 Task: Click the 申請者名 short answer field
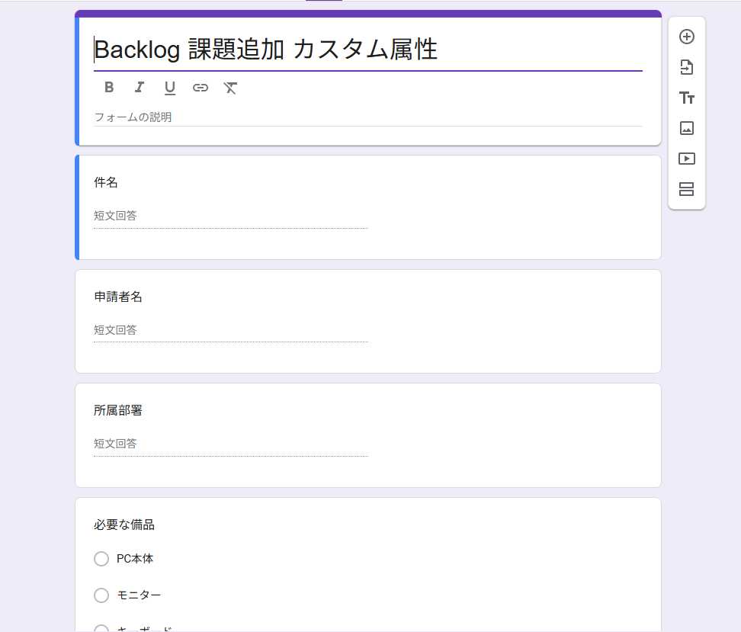tap(231, 330)
